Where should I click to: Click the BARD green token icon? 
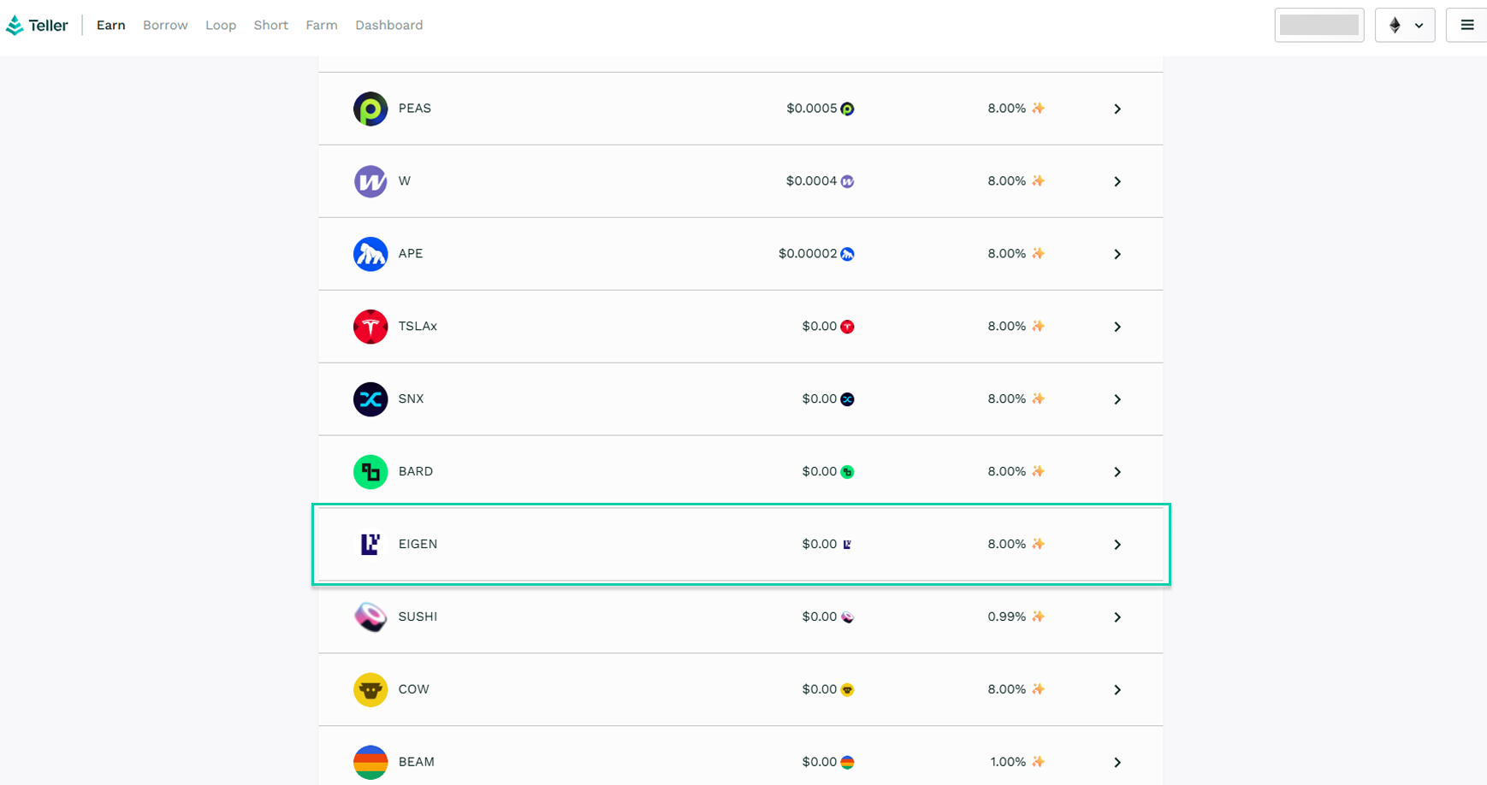click(x=370, y=472)
